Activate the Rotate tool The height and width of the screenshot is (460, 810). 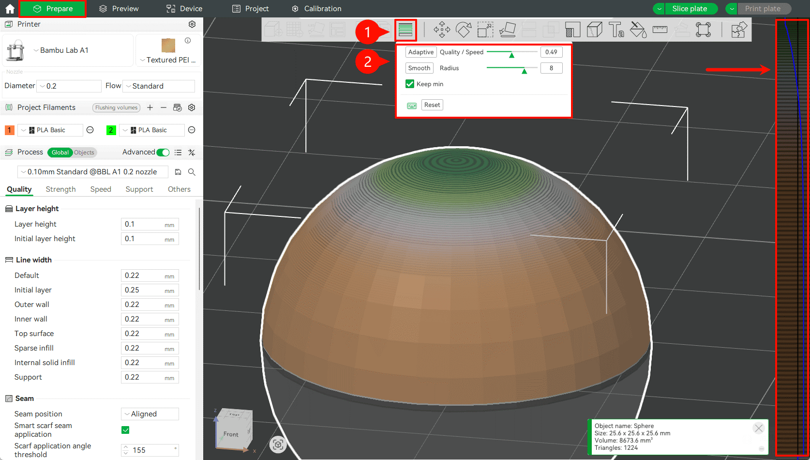(463, 30)
